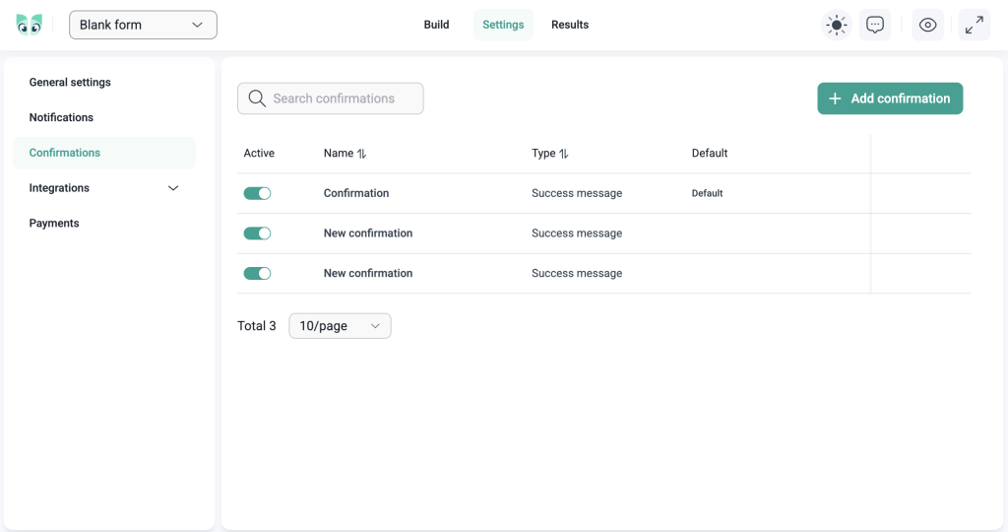Viewport: 1008px width, 532px height.
Task: Open the feedback chat bubble icon
Action: point(875,25)
